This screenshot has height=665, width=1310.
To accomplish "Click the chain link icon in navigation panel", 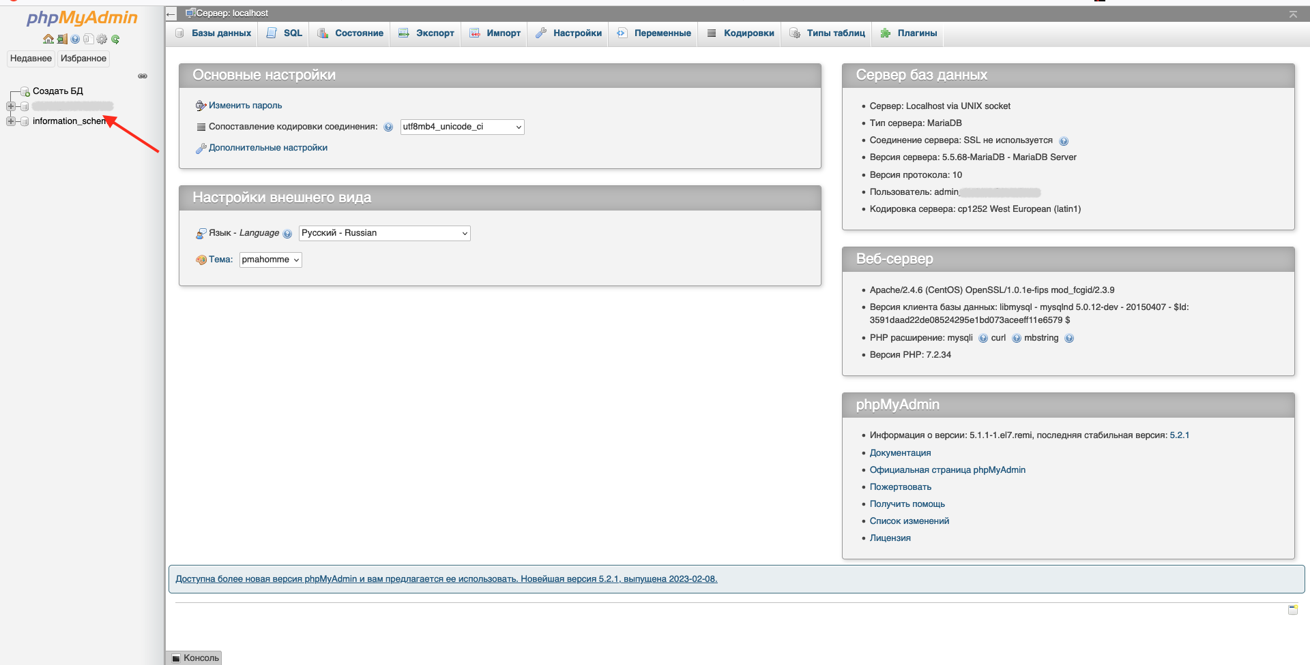I will 143,76.
